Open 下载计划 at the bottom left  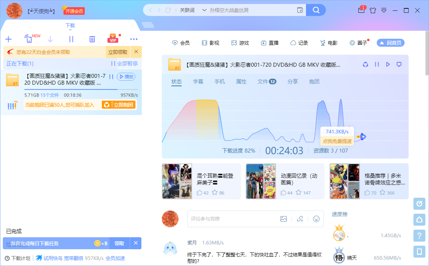click(18, 258)
